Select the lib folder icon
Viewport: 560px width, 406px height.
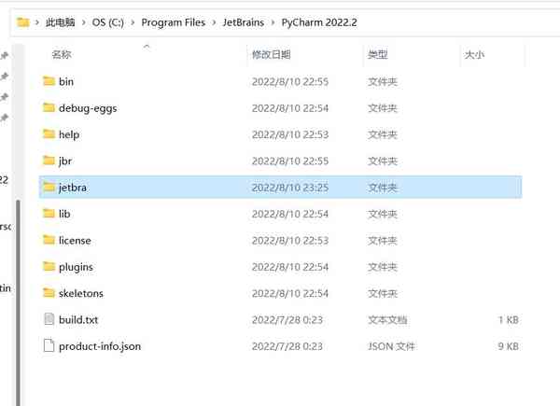(49, 213)
